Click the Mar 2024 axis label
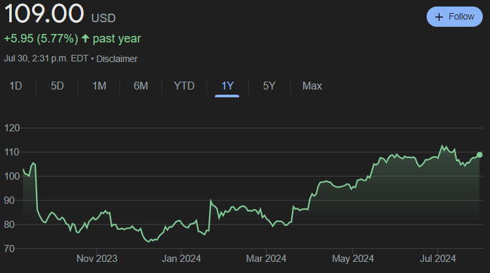 [x=266, y=258]
